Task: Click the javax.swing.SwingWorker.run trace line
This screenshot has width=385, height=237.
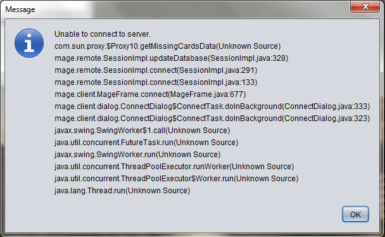Action: tap(137, 155)
